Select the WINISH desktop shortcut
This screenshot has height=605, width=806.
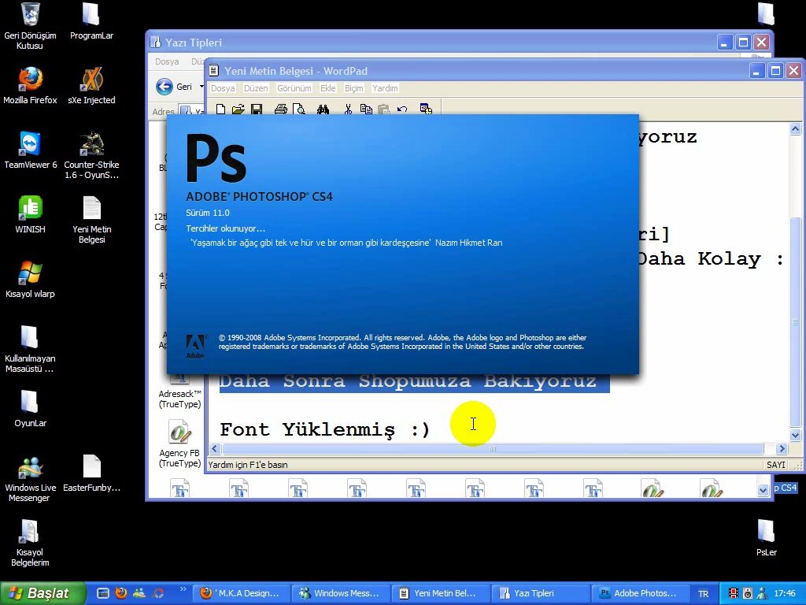click(31, 214)
